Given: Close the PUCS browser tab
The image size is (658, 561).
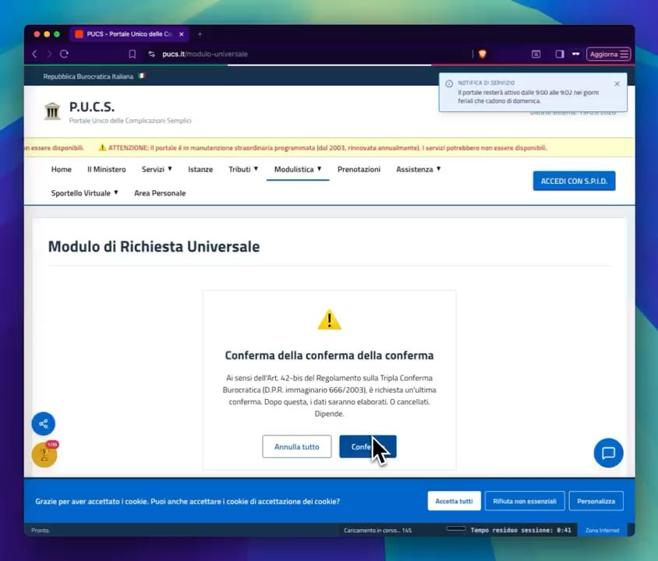Looking at the screenshot, I should coord(182,34).
